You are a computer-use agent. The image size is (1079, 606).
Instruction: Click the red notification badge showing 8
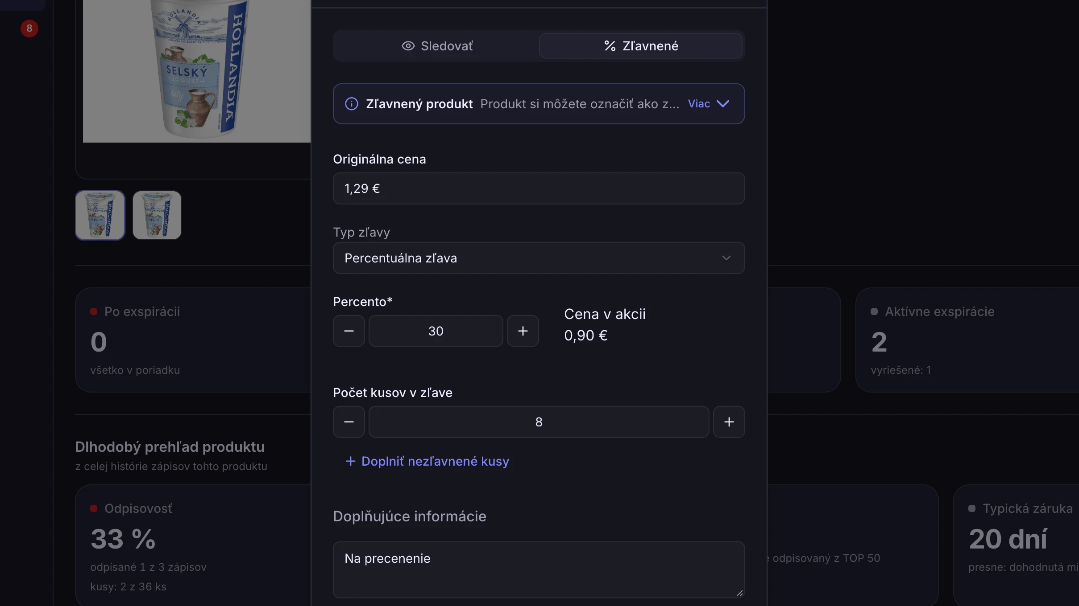(29, 29)
